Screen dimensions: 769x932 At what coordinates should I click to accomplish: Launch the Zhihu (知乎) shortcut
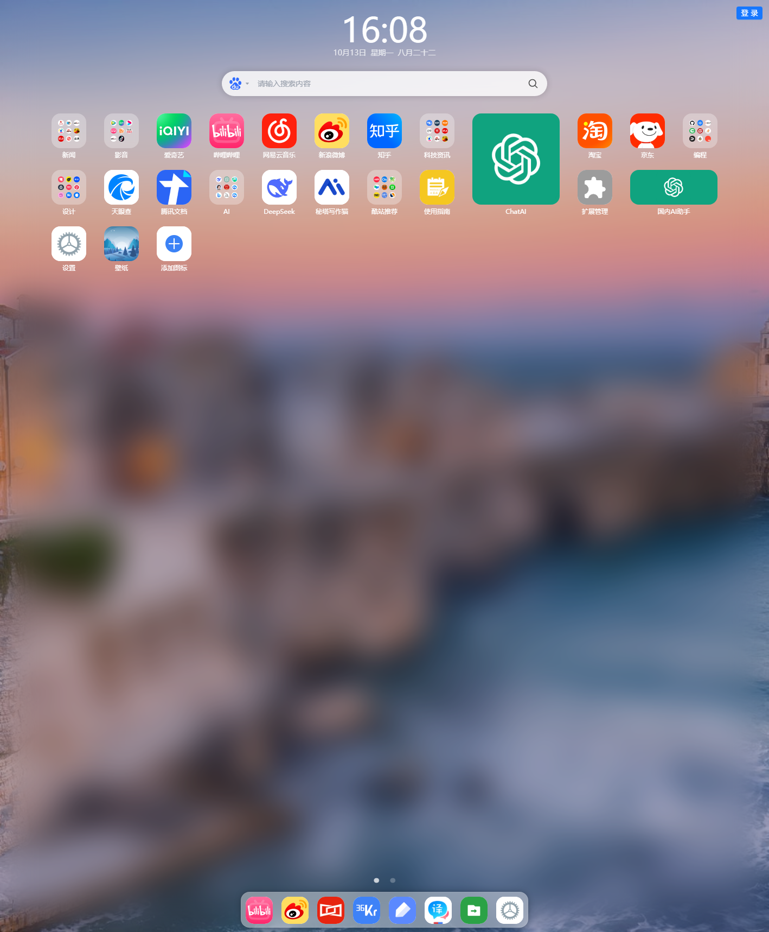(384, 131)
